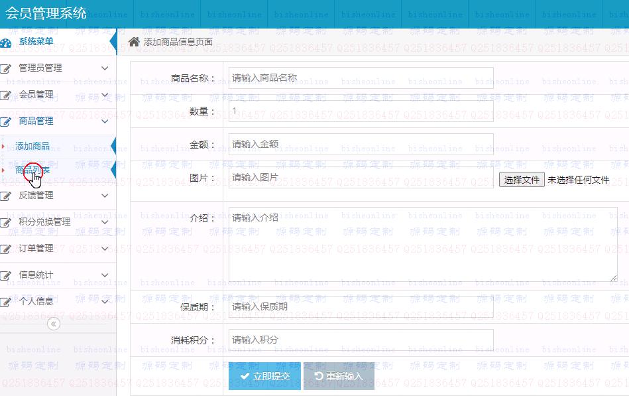Focus the 数量 input field
Image resolution: width=629 pixels, height=396 pixels.
pos(361,111)
